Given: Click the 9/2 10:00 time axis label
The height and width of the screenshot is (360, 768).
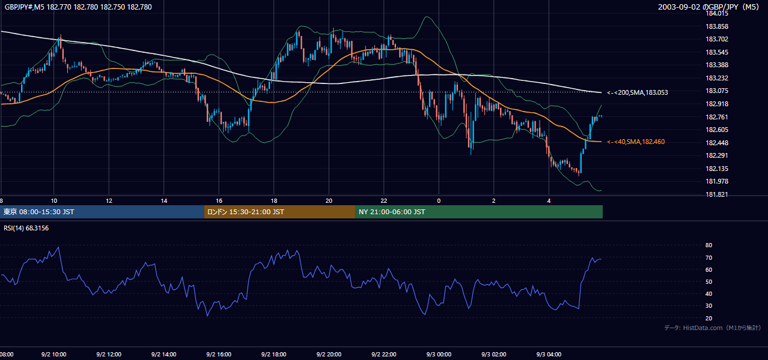Looking at the screenshot, I should coord(54,354).
